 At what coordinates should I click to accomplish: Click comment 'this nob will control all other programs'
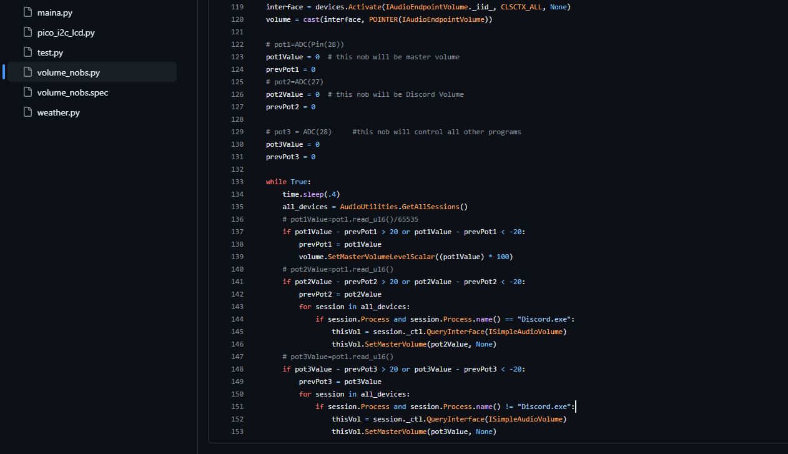tap(436, 132)
